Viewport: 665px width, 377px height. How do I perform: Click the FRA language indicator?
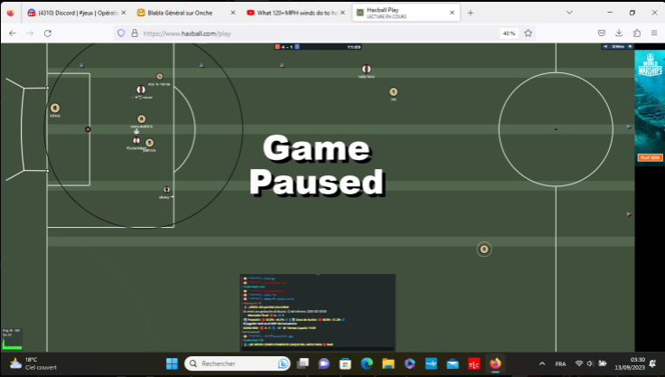click(561, 363)
